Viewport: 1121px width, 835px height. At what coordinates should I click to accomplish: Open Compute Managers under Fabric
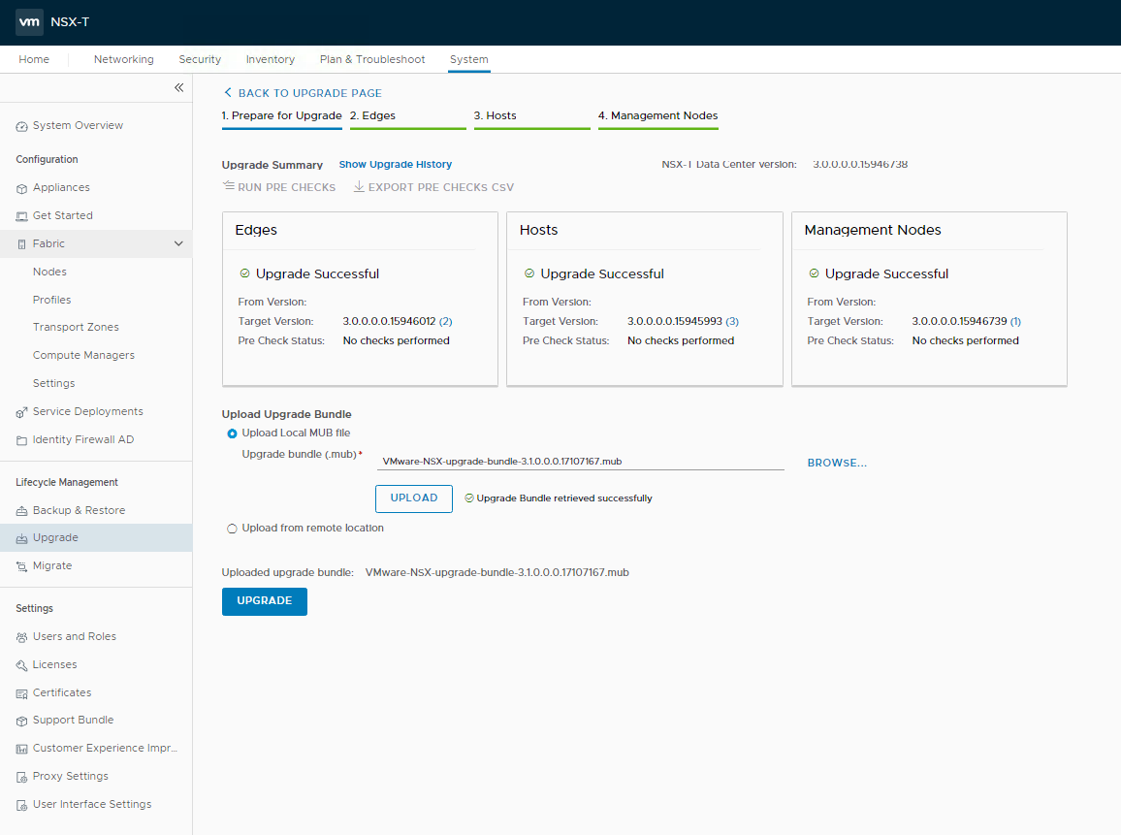point(83,355)
